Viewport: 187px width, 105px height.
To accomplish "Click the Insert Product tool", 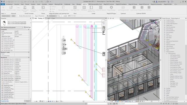I will point(134,8).
